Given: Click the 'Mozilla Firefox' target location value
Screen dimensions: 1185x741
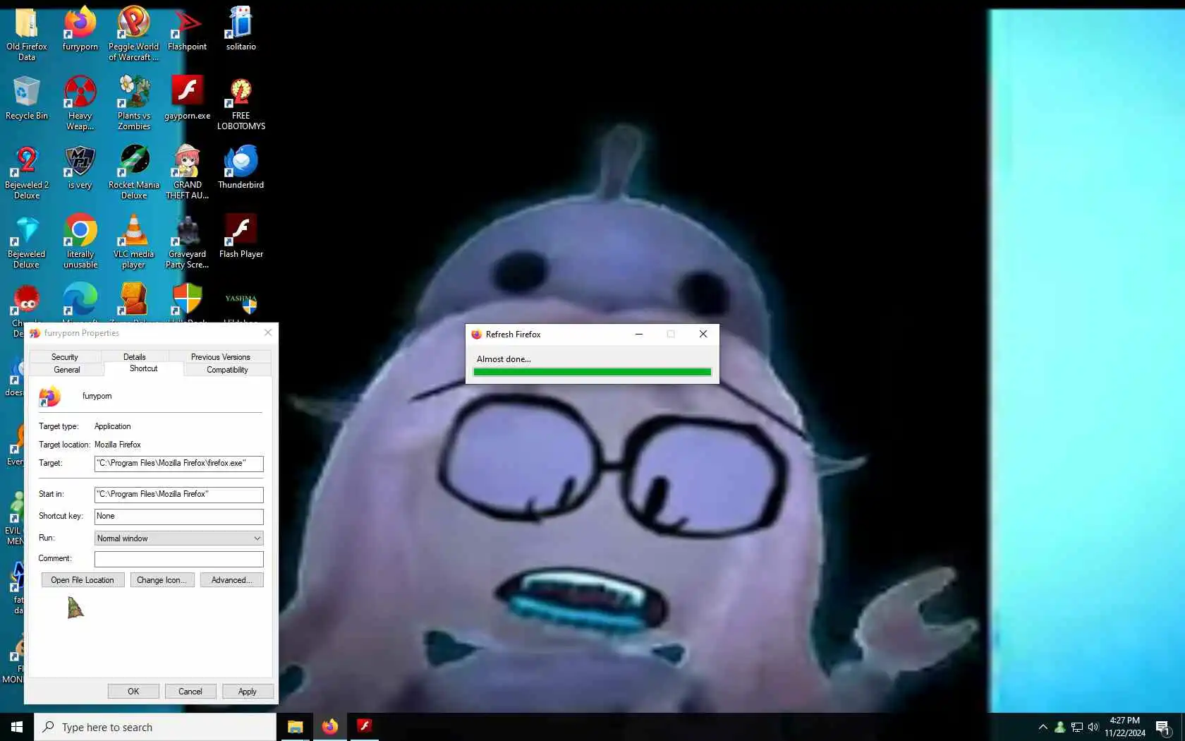Looking at the screenshot, I should point(118,445).
